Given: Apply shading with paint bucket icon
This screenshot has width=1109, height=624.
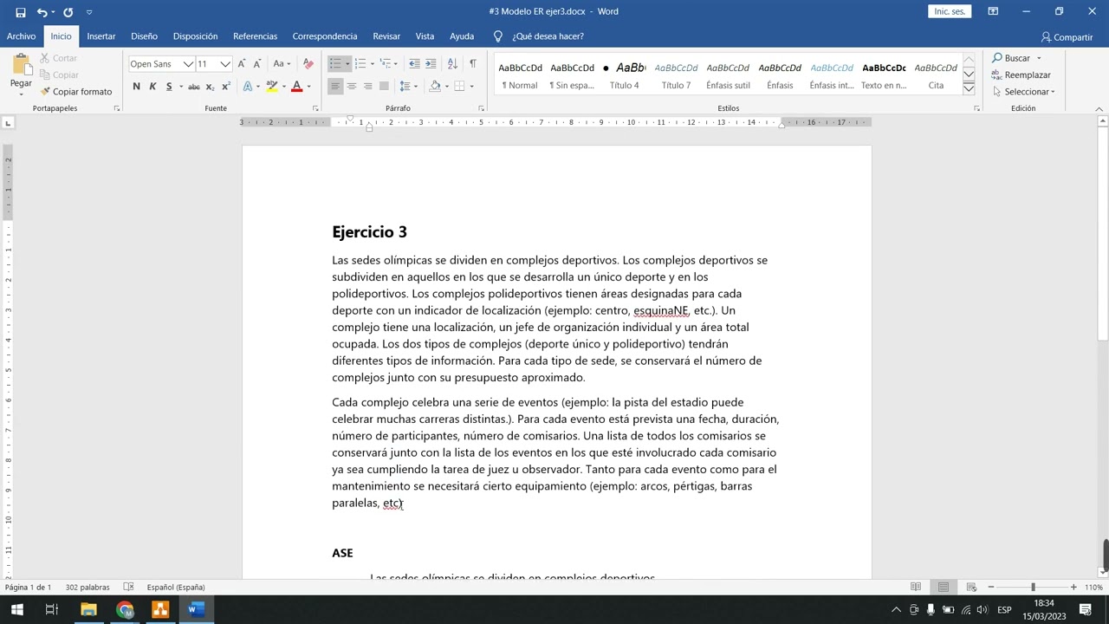Looking at the screenshot, I should [435, 87].
